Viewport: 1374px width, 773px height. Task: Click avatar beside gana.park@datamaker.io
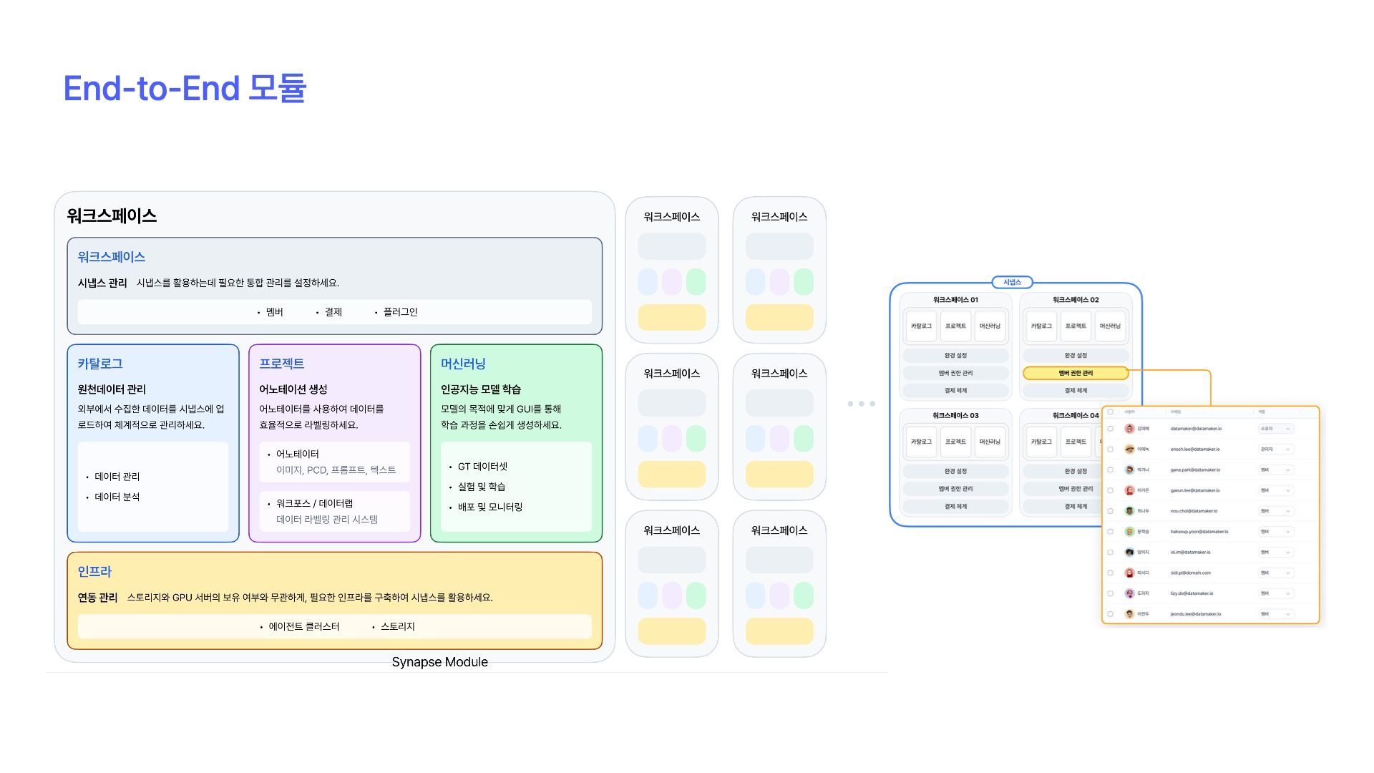pyautogui.click(x=1129, y=470)
